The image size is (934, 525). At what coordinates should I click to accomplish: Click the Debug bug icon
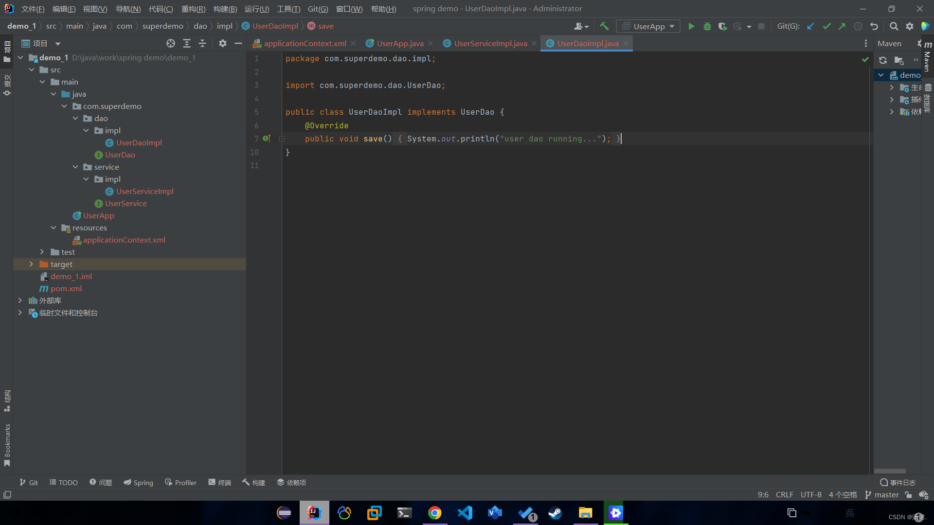tap(707, 26)
